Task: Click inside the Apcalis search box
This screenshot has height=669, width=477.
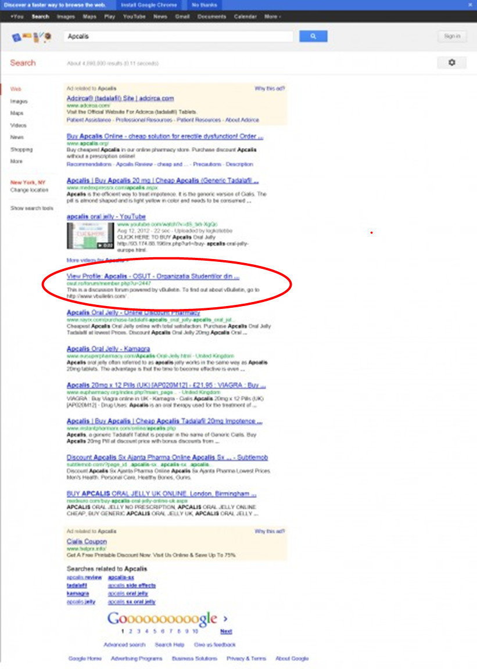Action: pyautogui.click(x=178, y=36)
